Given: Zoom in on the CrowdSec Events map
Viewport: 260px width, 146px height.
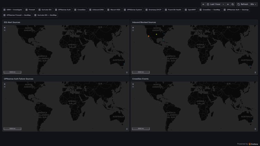Looking at the screenshot, I should pos(133,84).
